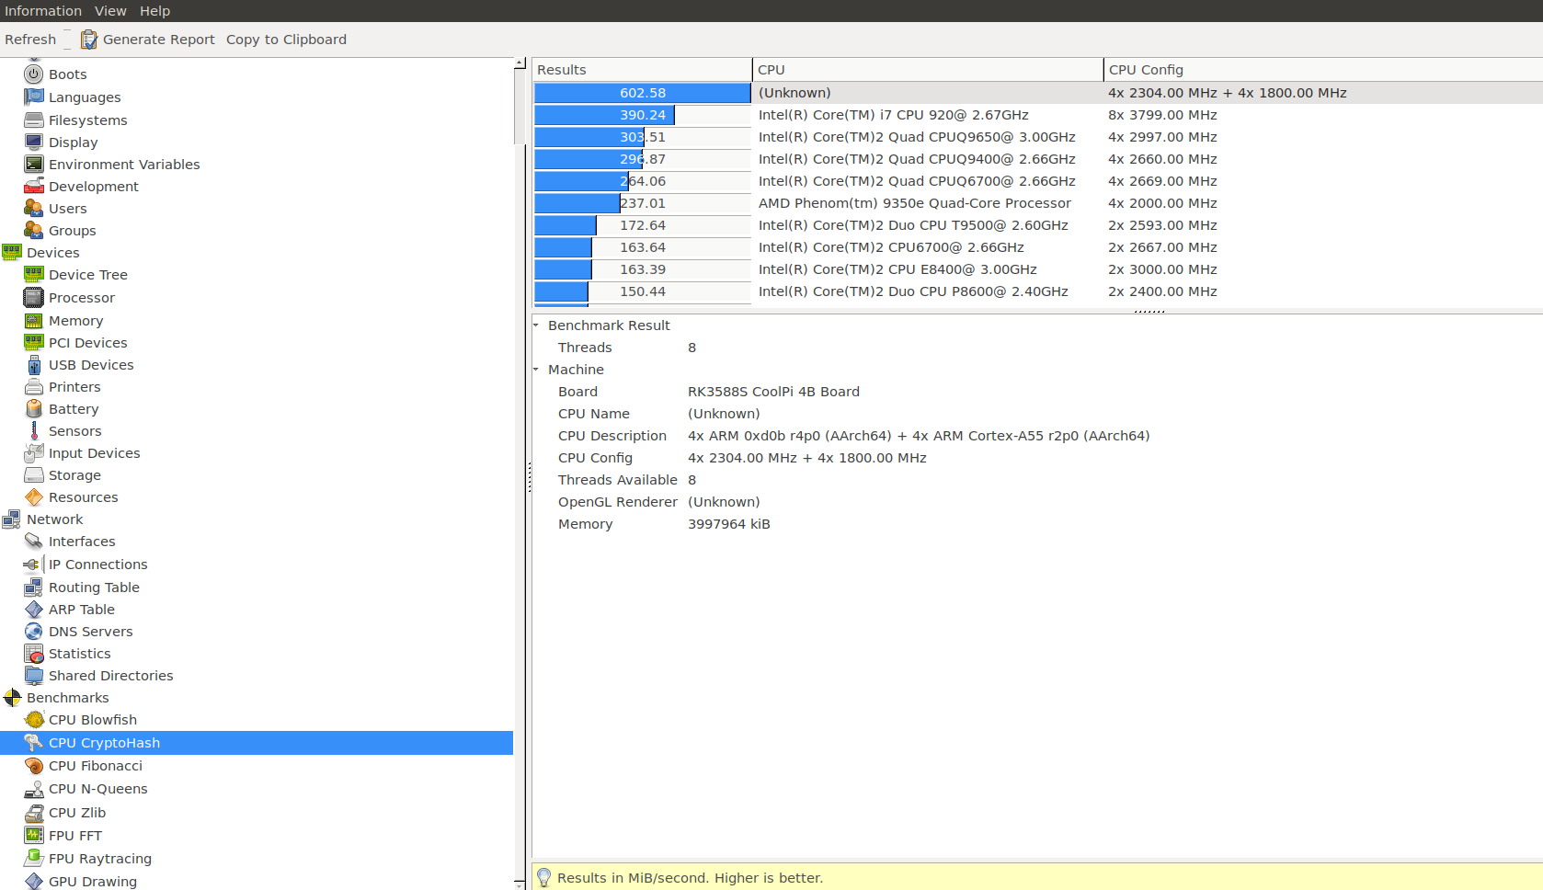The width and height of the screenshot is (1543, 890).
Task: Open the FPU Raytracing benchmark
Action: [x=100, y=859]
